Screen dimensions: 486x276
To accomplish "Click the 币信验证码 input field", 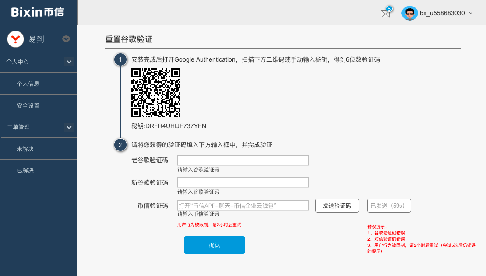I will [x=243, y=206].
